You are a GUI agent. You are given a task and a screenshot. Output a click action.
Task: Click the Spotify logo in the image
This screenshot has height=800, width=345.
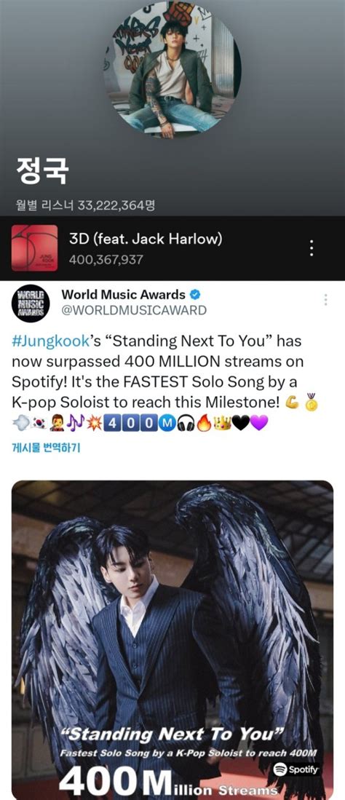click(296, 769)
